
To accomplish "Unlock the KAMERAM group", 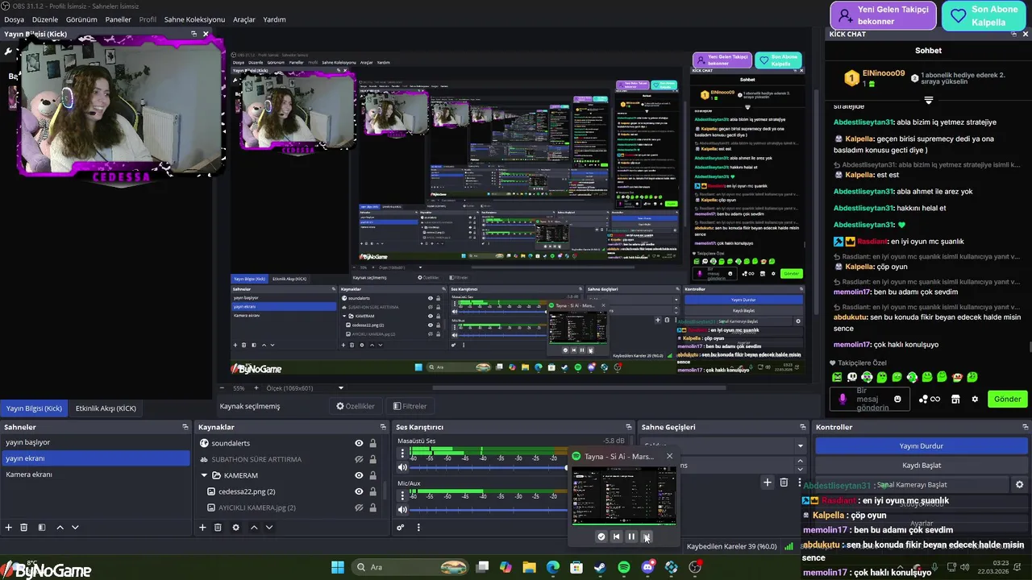I will pyautogui.click(x=372, y=475).
